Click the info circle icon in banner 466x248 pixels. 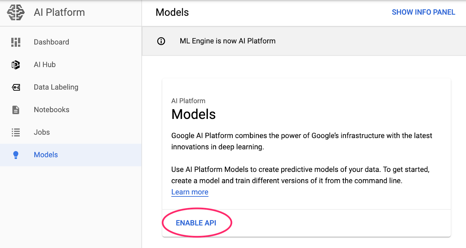(161, 41)
